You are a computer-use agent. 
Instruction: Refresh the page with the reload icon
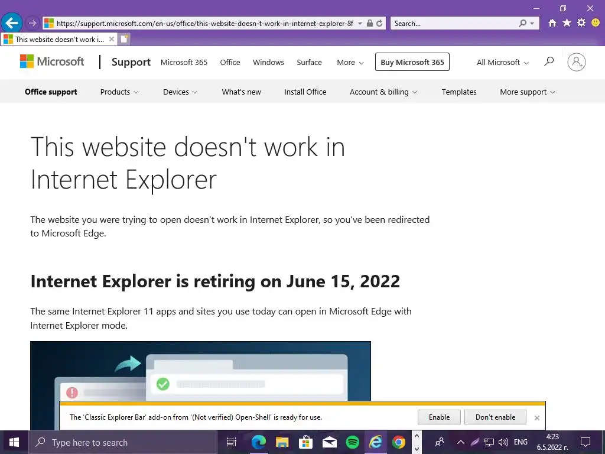pos(380,23)
